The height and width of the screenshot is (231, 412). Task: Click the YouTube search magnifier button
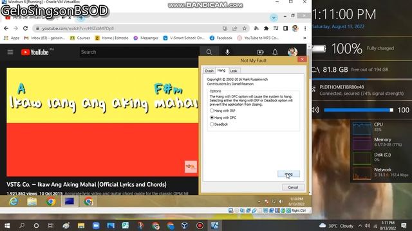point(209,52)
